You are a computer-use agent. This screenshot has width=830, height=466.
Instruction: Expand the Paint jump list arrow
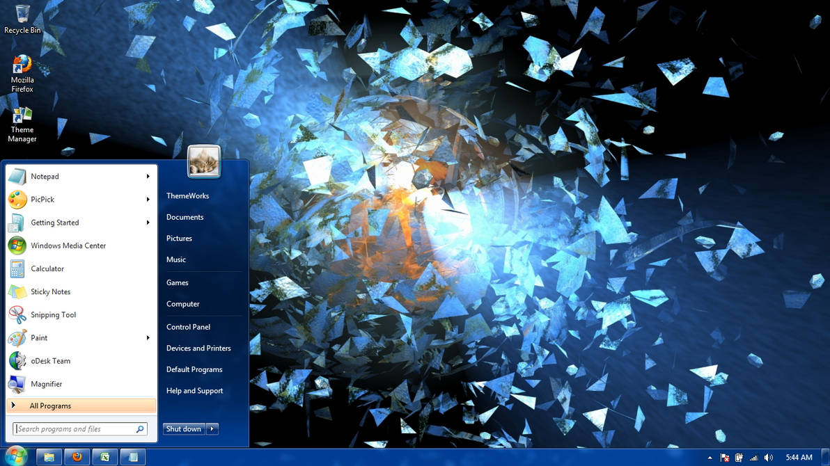tap(148, 338)
